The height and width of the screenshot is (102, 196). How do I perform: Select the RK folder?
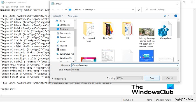point(127,31)
